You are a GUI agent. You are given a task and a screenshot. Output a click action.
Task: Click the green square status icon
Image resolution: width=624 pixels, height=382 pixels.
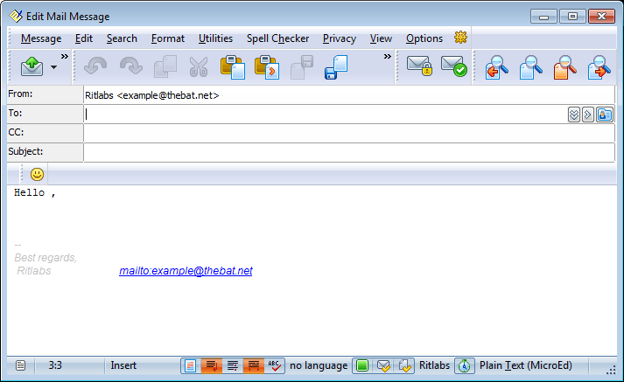click(362, 365)
